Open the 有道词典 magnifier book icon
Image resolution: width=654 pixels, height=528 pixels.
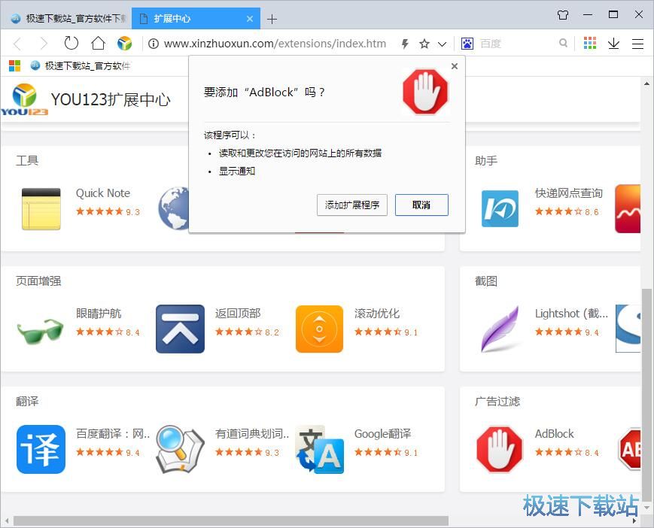click(x=180, y=449)
